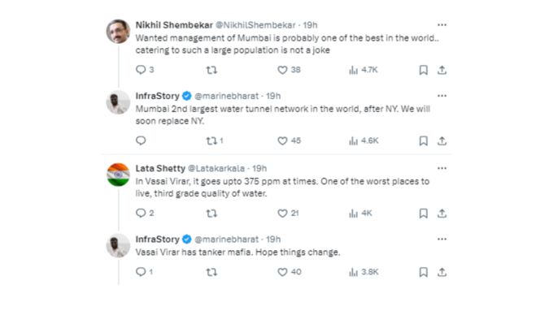Retweet Lata Shetty's Vasai Virar tweet
This screenshot has width=553, height=311.
click(x=211, y=214)
